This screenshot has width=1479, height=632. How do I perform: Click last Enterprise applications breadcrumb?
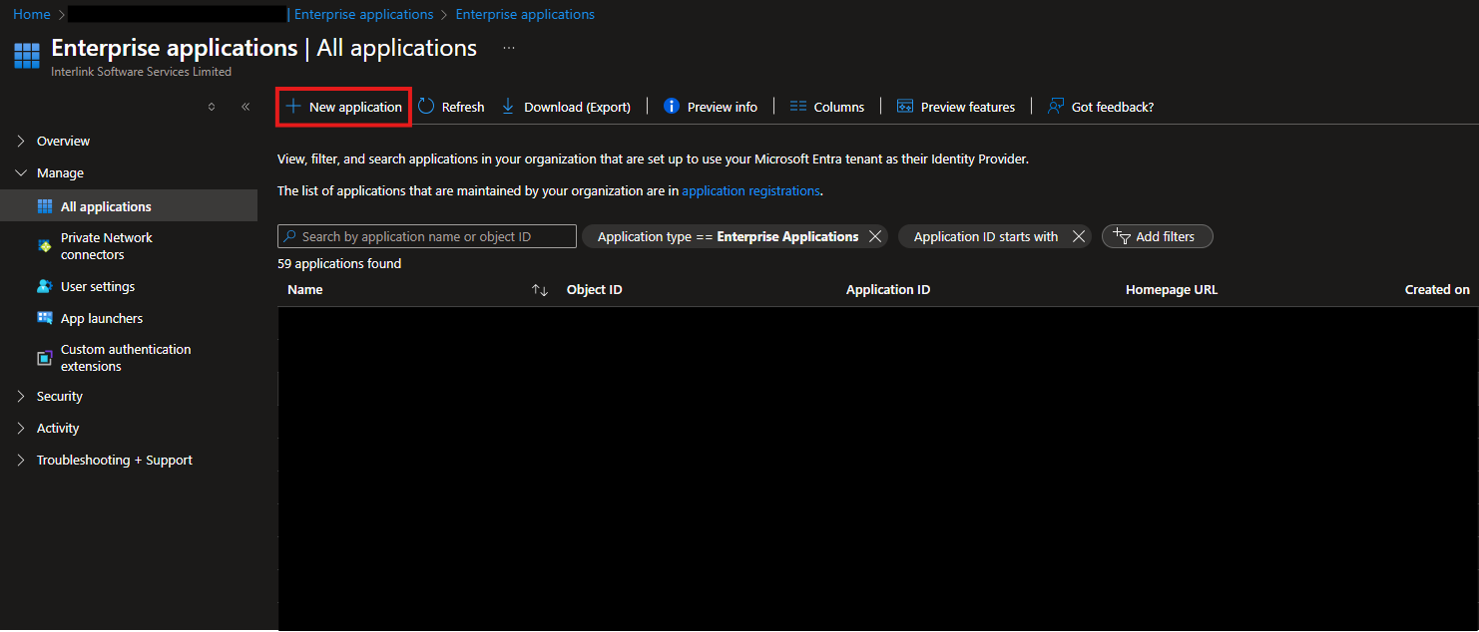(x=525, y=14)
